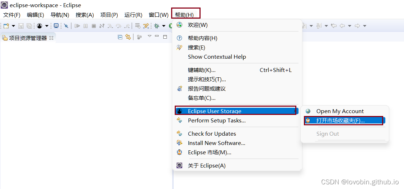The height and width of the screenshot is (189, 404).
Task: Click the Save All toolbar icon
Action: 29,26
